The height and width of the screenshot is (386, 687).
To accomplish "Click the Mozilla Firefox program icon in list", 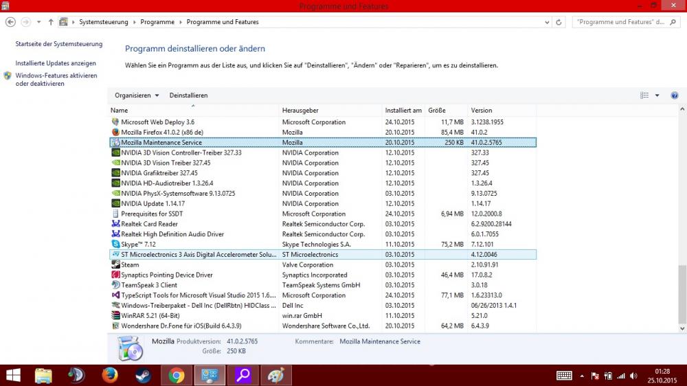I will click(115, 132).
